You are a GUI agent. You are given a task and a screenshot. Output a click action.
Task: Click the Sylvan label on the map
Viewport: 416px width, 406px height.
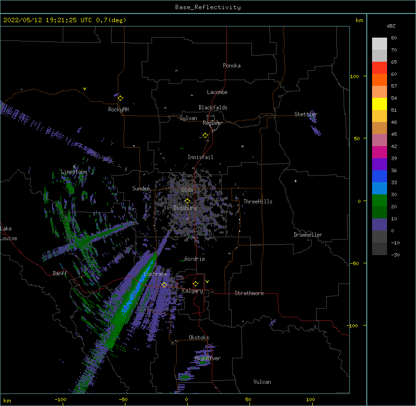coord(188,118)
